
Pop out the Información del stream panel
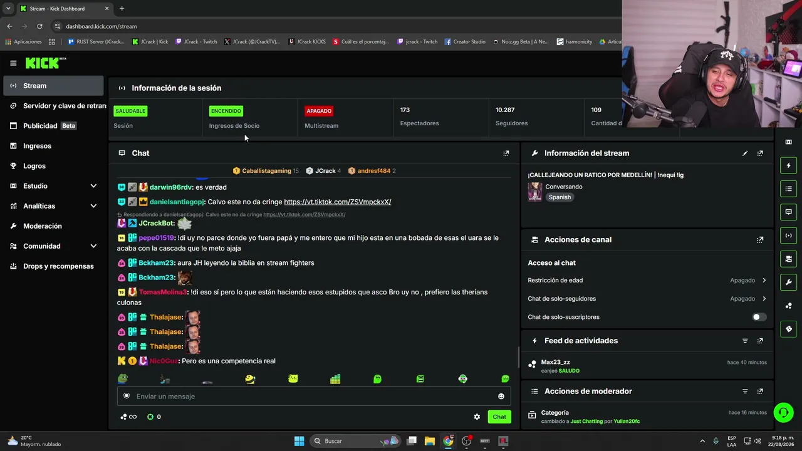760,153
